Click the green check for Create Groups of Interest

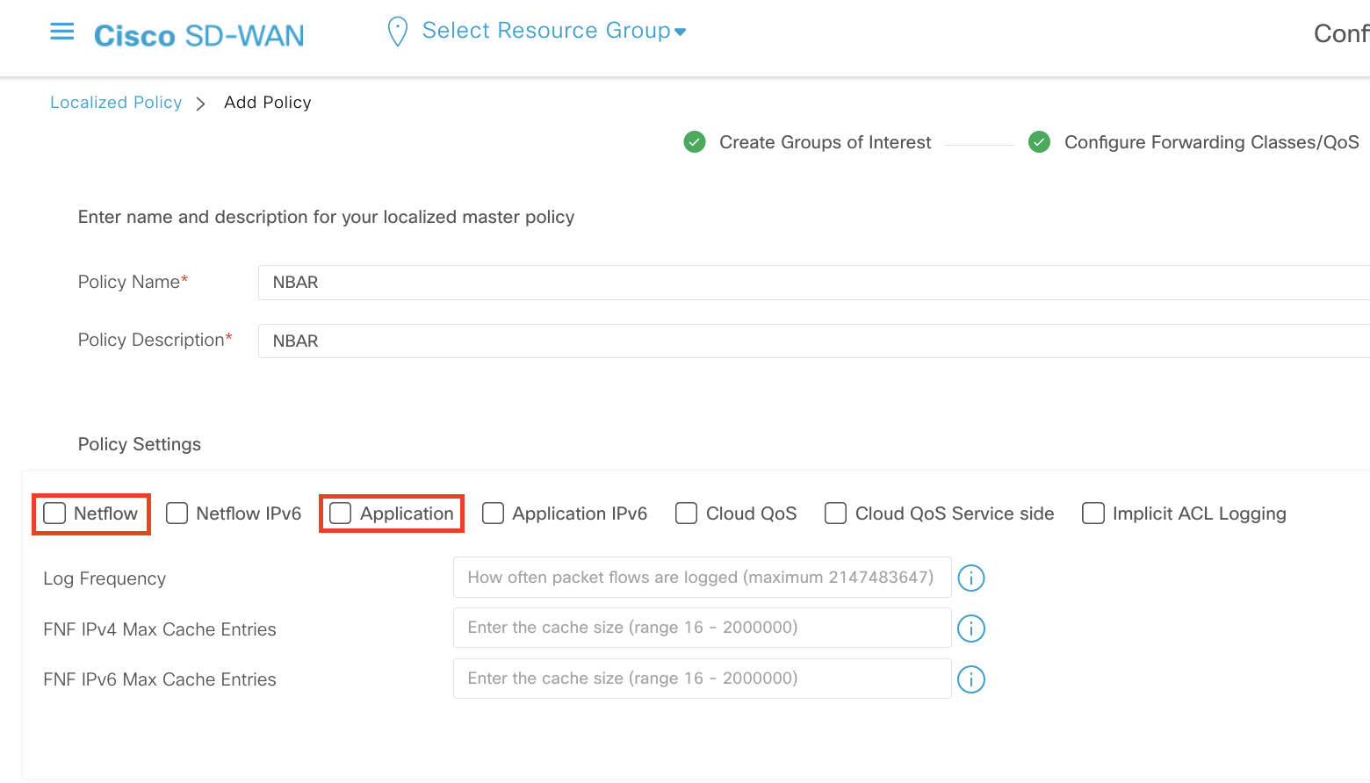click(694, 141)
